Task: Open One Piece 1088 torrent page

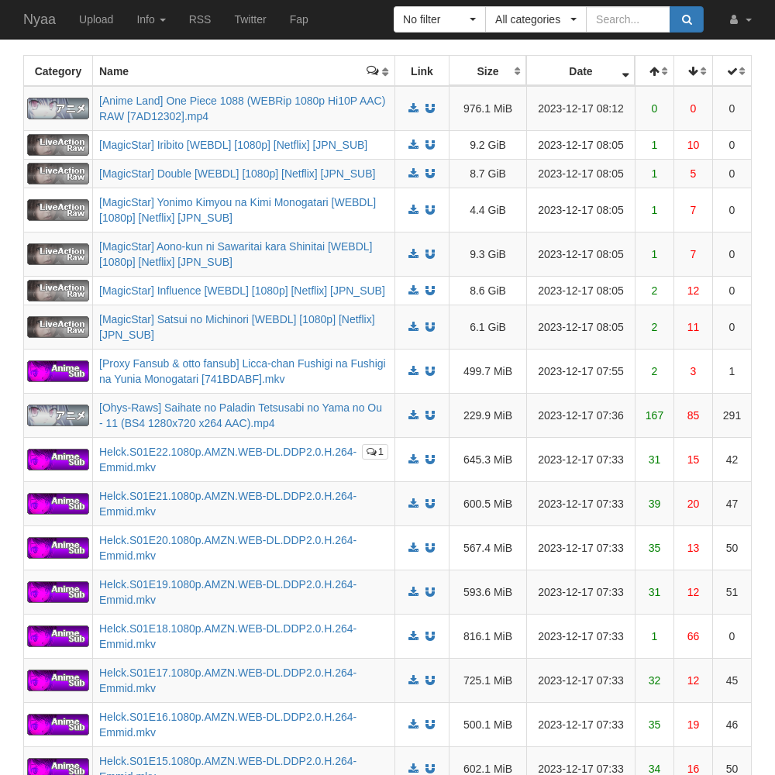Action: [242, 108]
